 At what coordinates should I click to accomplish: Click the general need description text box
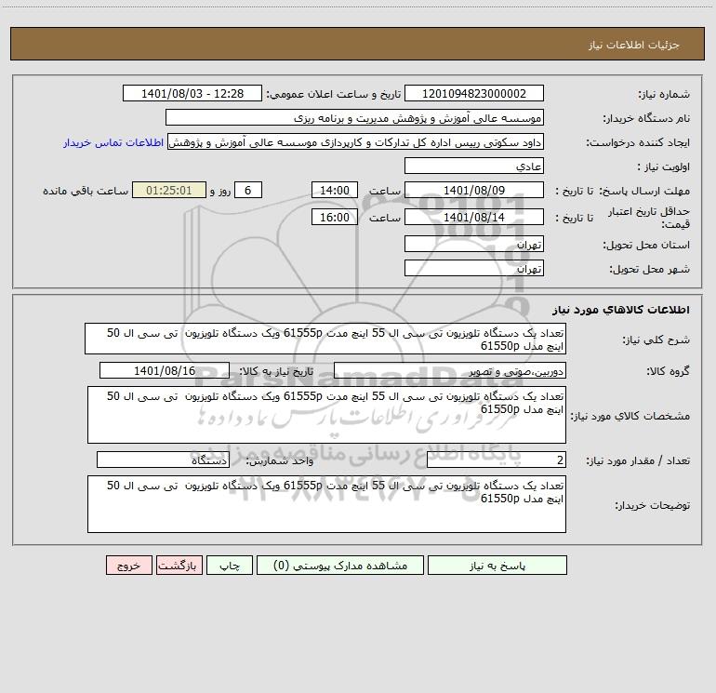pos(325,339)
